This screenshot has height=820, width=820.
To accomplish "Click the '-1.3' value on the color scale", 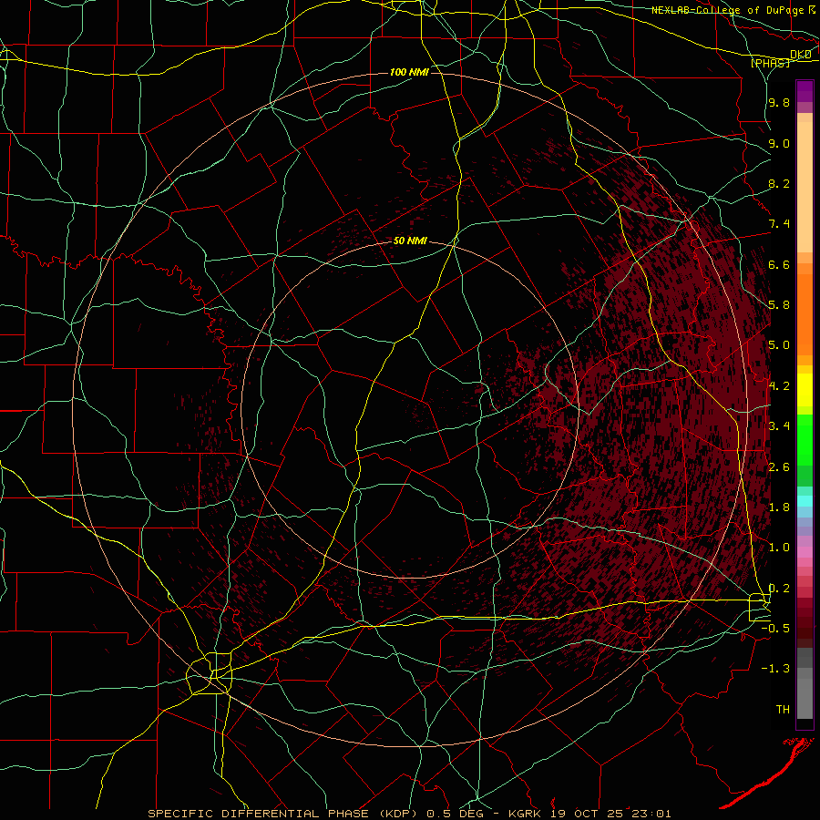I will pos(775,670).
